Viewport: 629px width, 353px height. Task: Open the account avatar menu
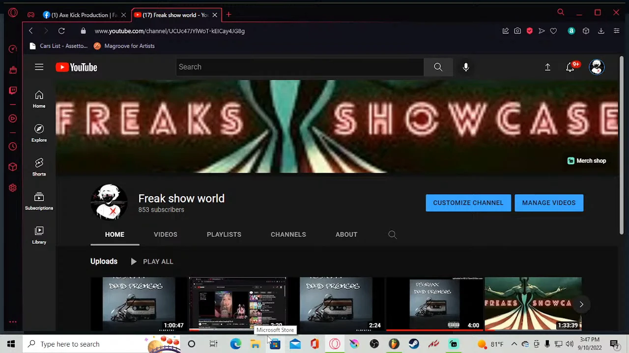[597, 67]
